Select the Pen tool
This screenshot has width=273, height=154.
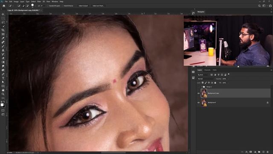pyautogui.click(x=3, y=74)
